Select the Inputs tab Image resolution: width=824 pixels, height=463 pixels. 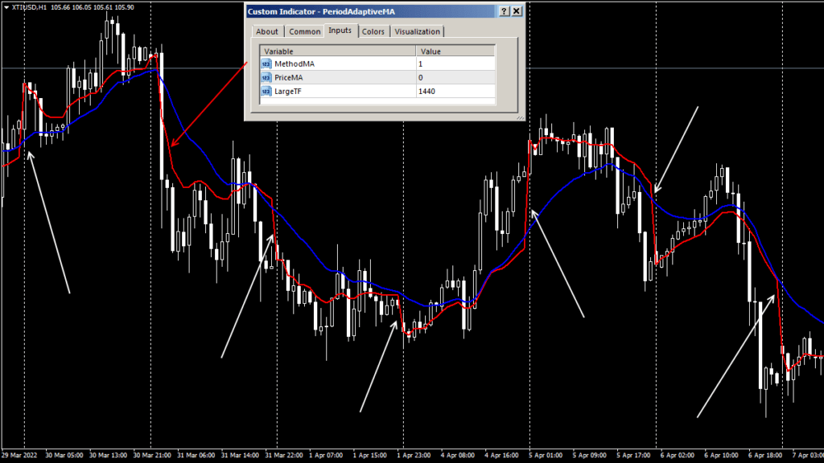coord(340,31)
